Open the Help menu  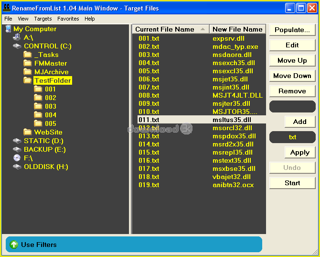[90, 19]
